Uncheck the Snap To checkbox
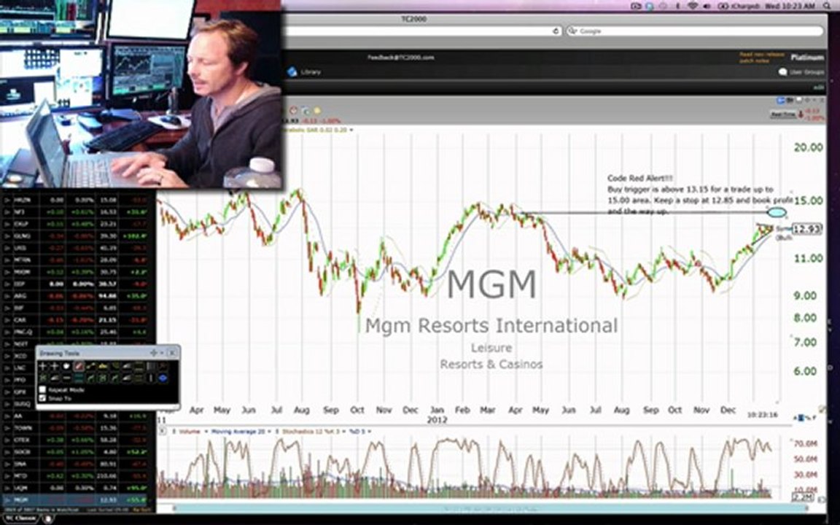840x525 pixels. (x=42, y=399)
